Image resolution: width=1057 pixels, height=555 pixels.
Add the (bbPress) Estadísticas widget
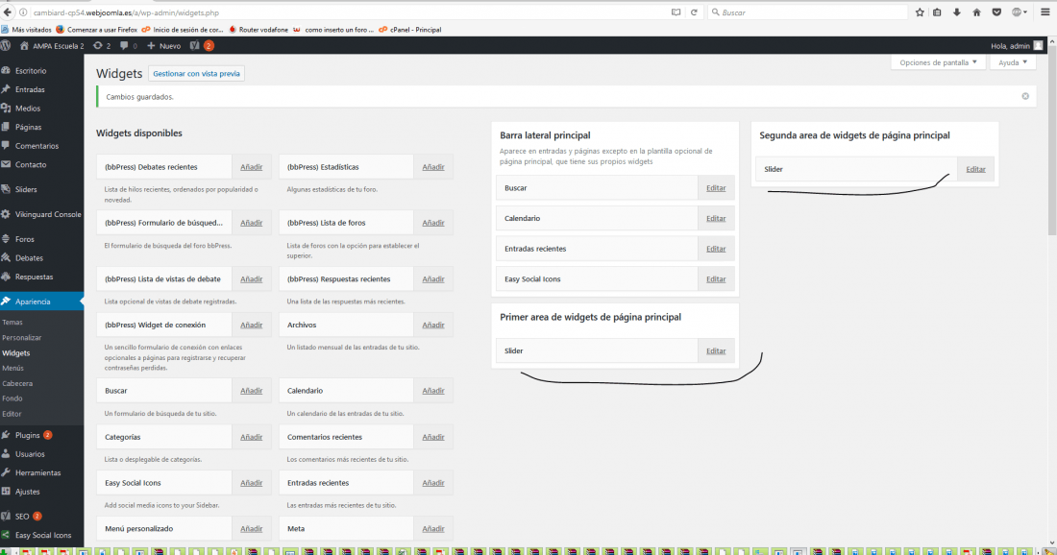(x=433, y=167)
